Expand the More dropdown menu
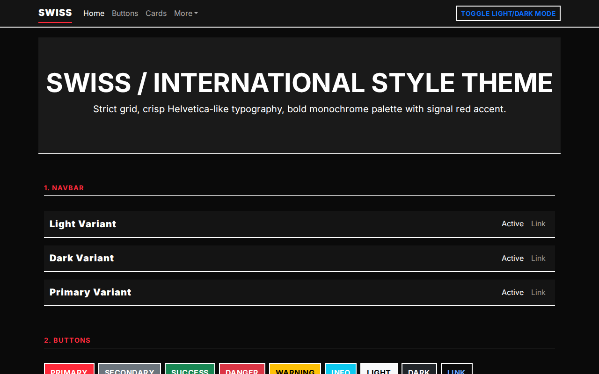Screen dimensions: 599x374 186,14
